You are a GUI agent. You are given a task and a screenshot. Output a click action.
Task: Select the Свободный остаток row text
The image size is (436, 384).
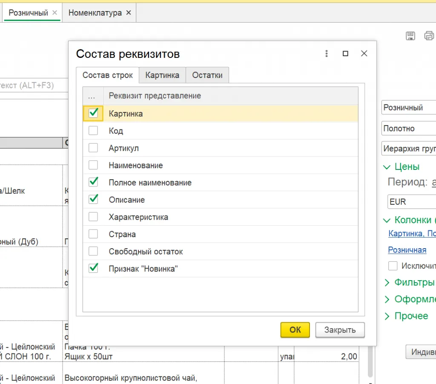click(146, 251)
